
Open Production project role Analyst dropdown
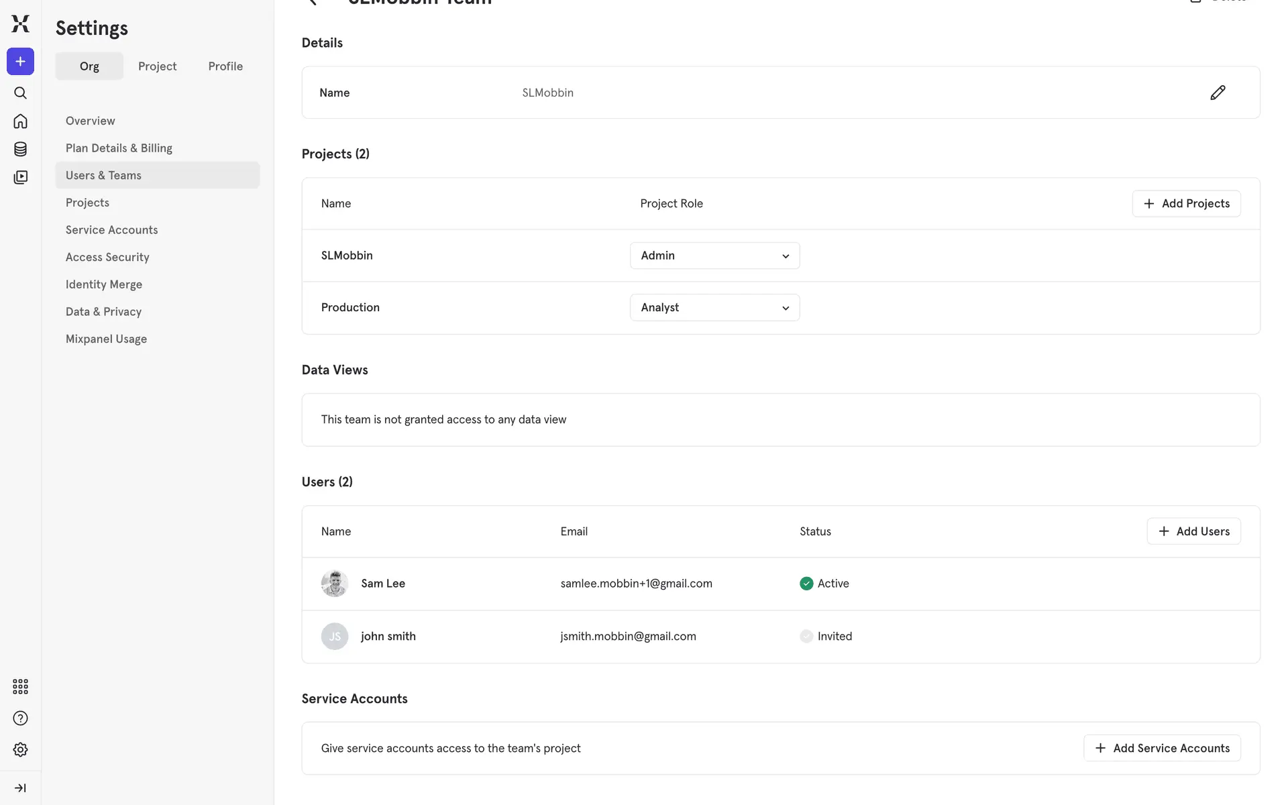(x=714, y=308)
